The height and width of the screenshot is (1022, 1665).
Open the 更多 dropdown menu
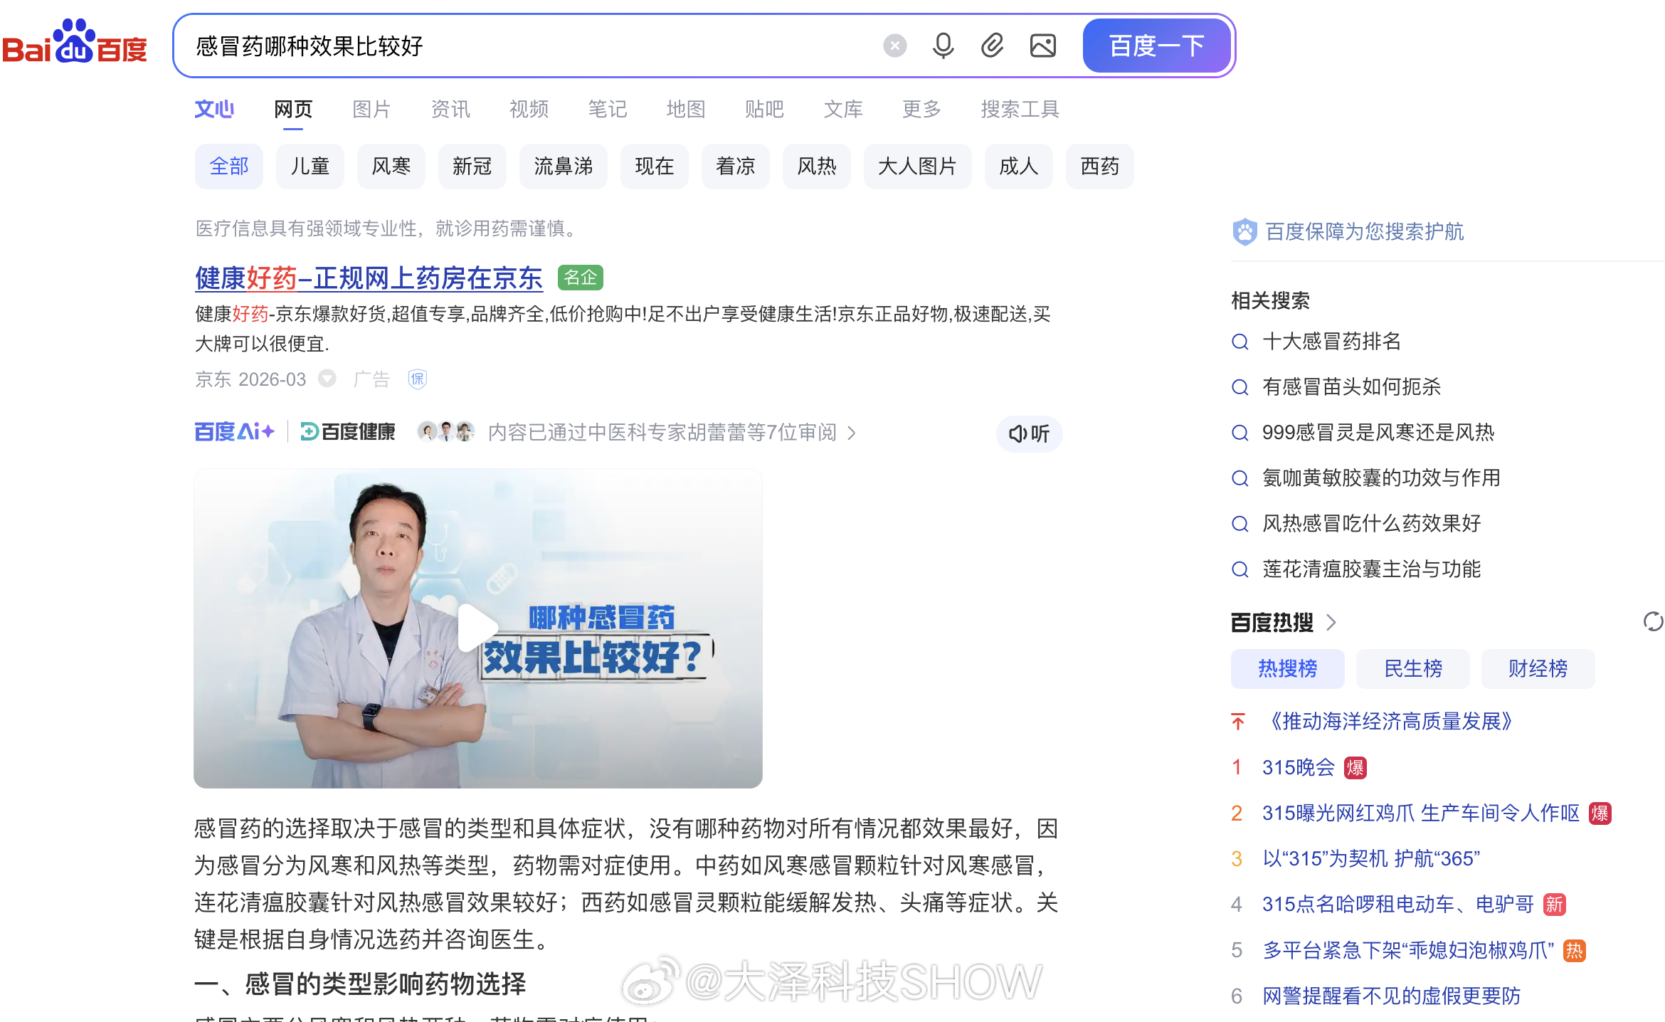(x=921, y=108)
